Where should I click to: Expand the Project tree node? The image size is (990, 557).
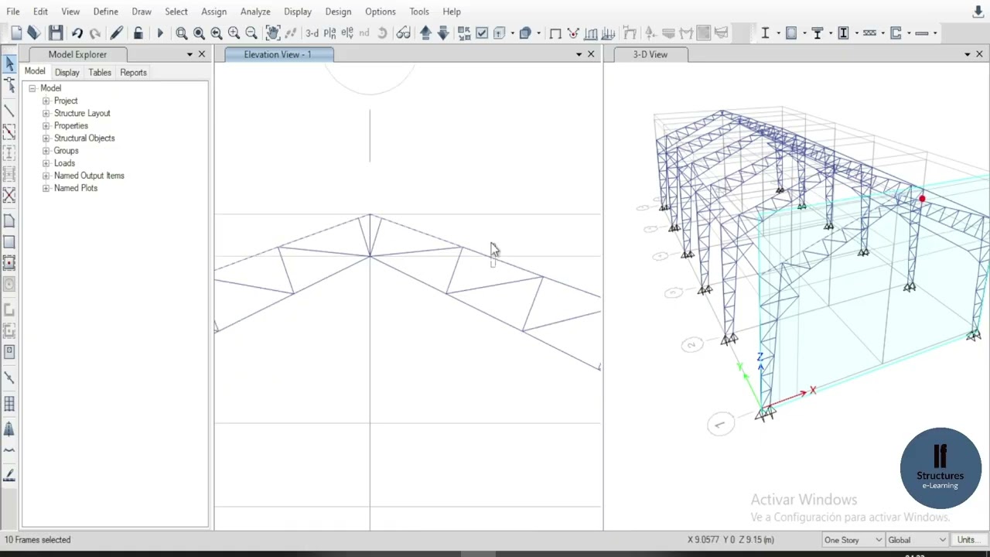coord(46,101)
